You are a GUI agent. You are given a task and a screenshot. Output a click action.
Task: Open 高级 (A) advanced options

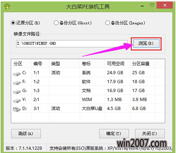pyautogui.click(x=26, y=134)
